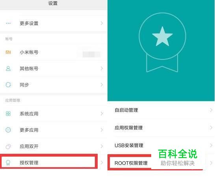Expand 应用权限管理 using its chevron

[x=211, y=127]
